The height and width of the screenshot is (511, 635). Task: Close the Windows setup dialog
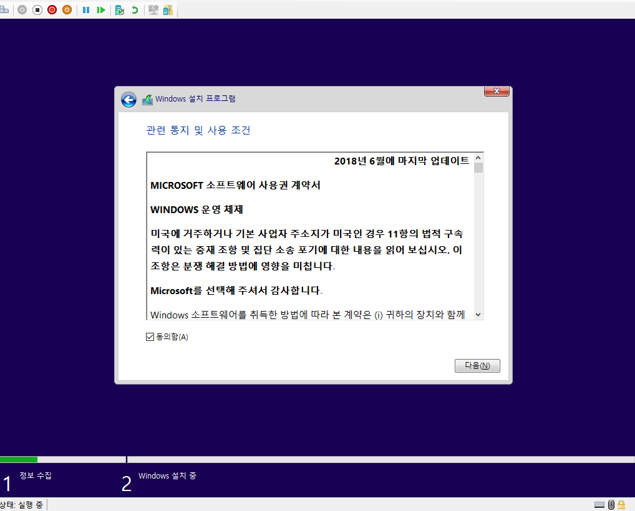(x=497, y=91)
